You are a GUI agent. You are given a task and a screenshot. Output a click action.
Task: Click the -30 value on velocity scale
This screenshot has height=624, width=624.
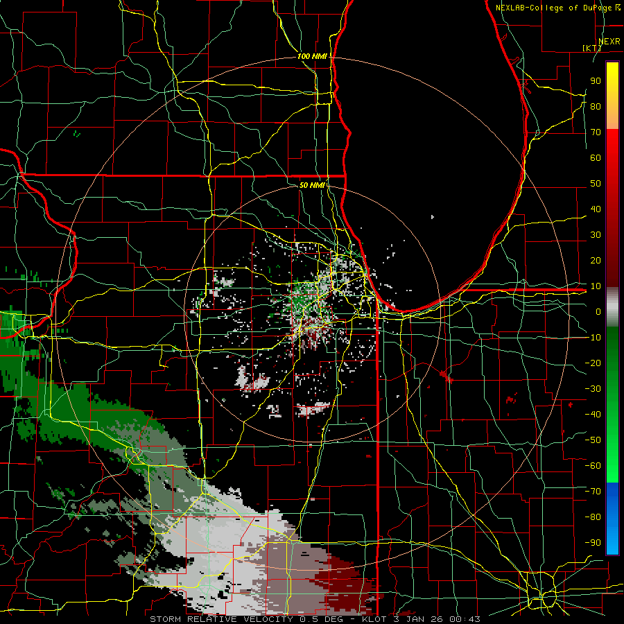click(x=593, y=388)
